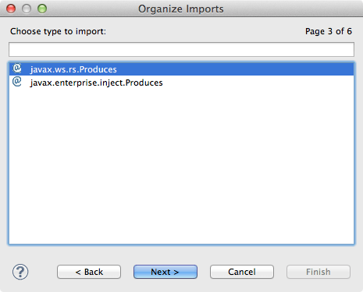The width and height of the screenshot is (363, 292).
Task: Click the annotation icon beside javax.ws.rs.Produces
Action: click(x=17, y=69)
